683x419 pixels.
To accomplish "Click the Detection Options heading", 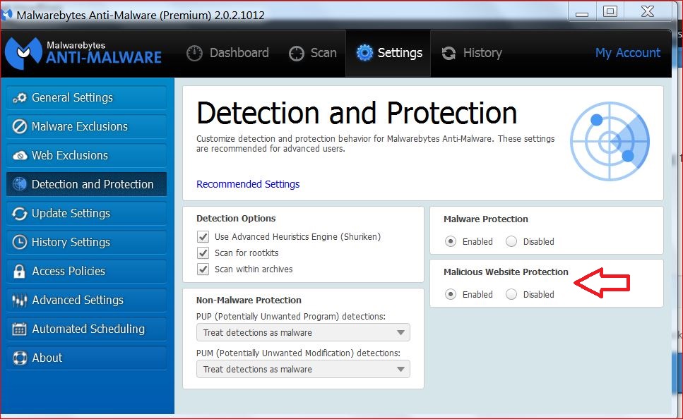I will (x=236, y=219).
